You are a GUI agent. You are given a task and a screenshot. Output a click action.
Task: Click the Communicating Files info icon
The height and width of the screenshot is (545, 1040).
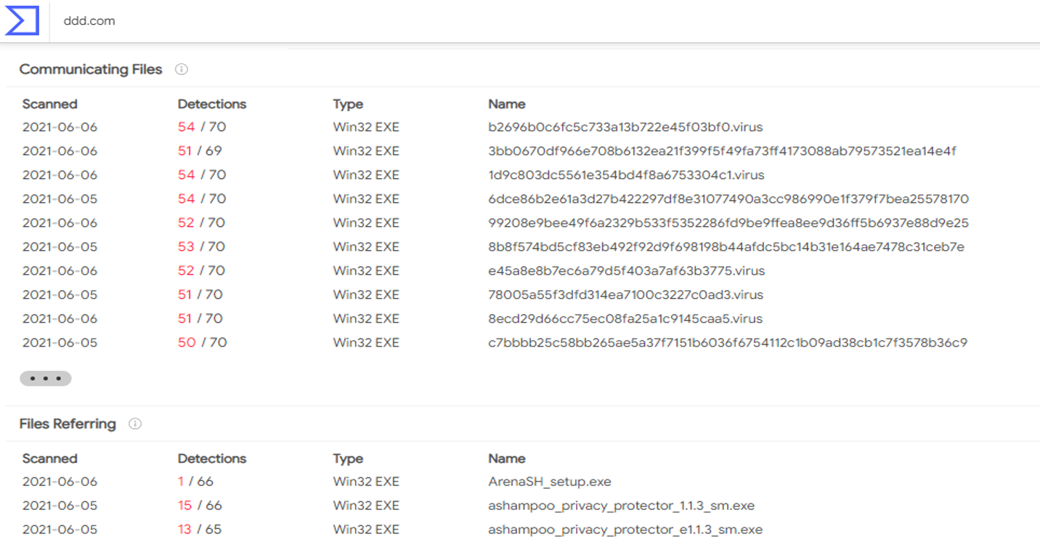pos(182,70)
